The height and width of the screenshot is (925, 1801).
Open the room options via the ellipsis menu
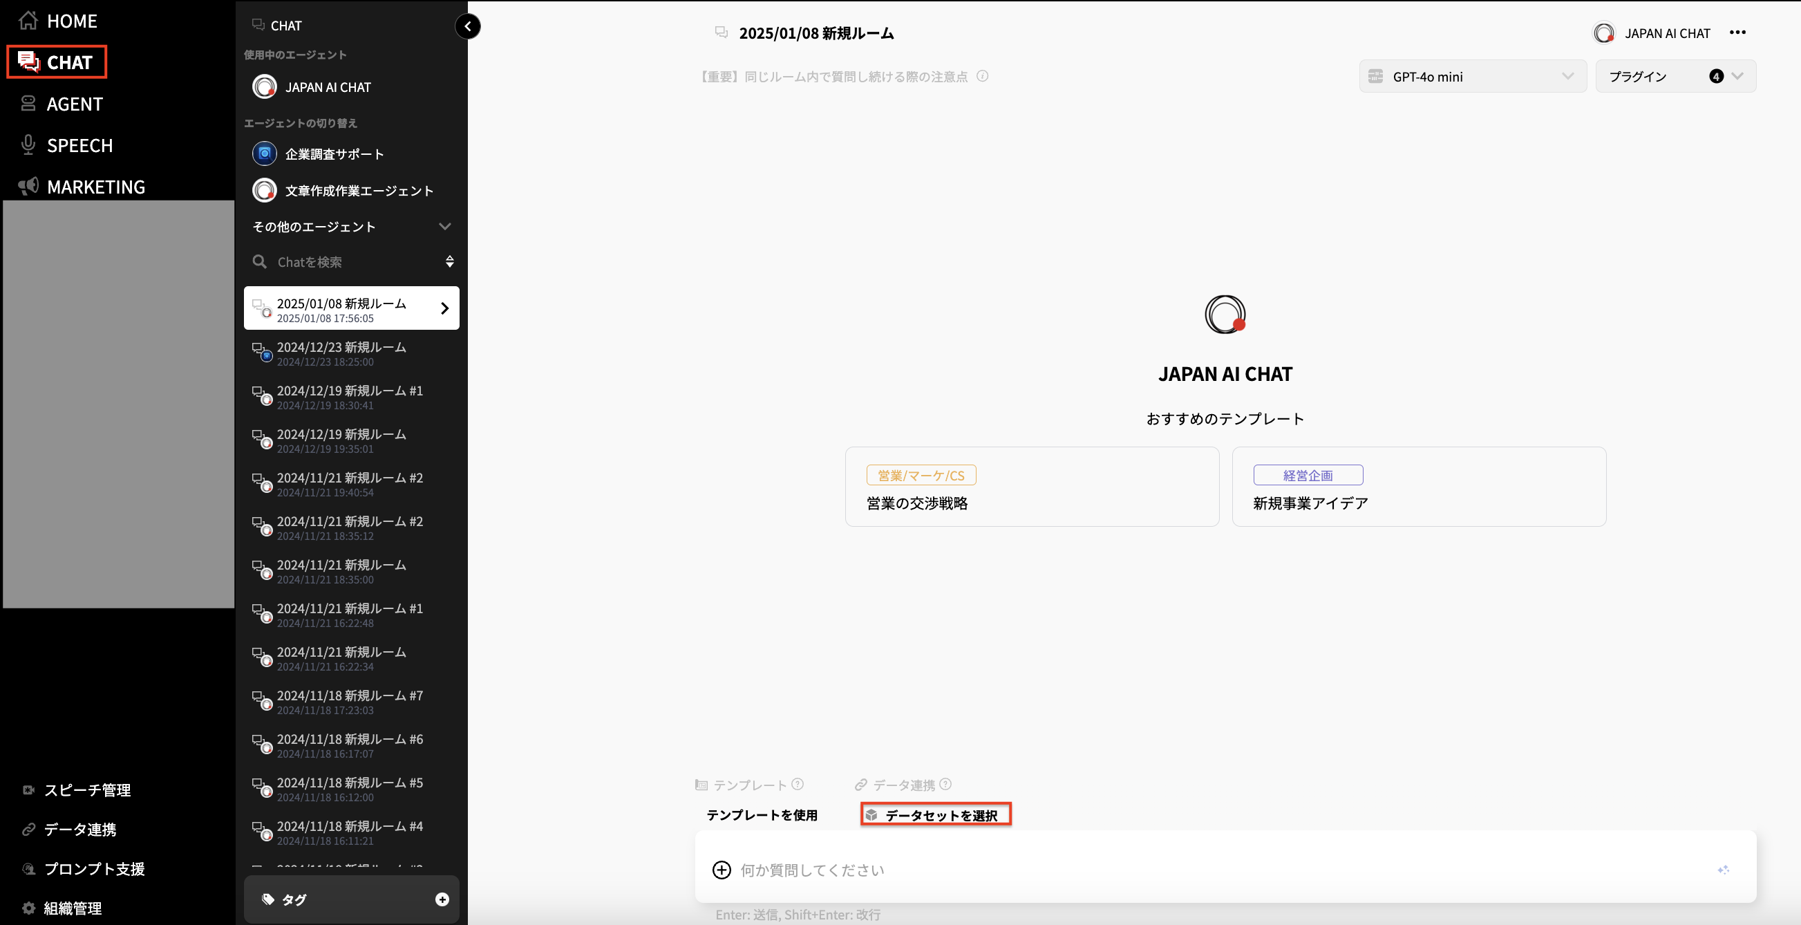point(1739,32)
